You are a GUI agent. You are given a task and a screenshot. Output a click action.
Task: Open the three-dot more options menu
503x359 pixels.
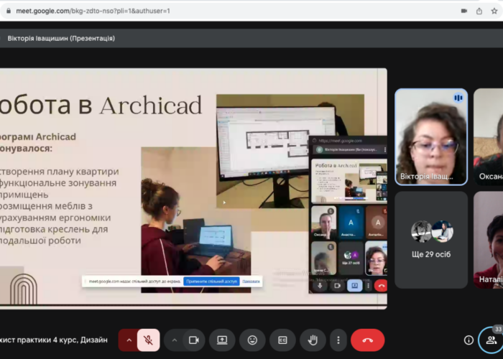[x=338, y=340]
